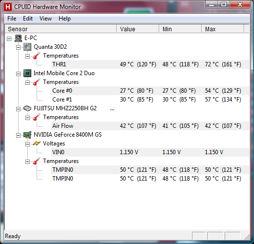Viewport: 254px width, 244px height.
Task: Select the NVIDIA GeForce 8400M GS label
Action: click(67, 135)
